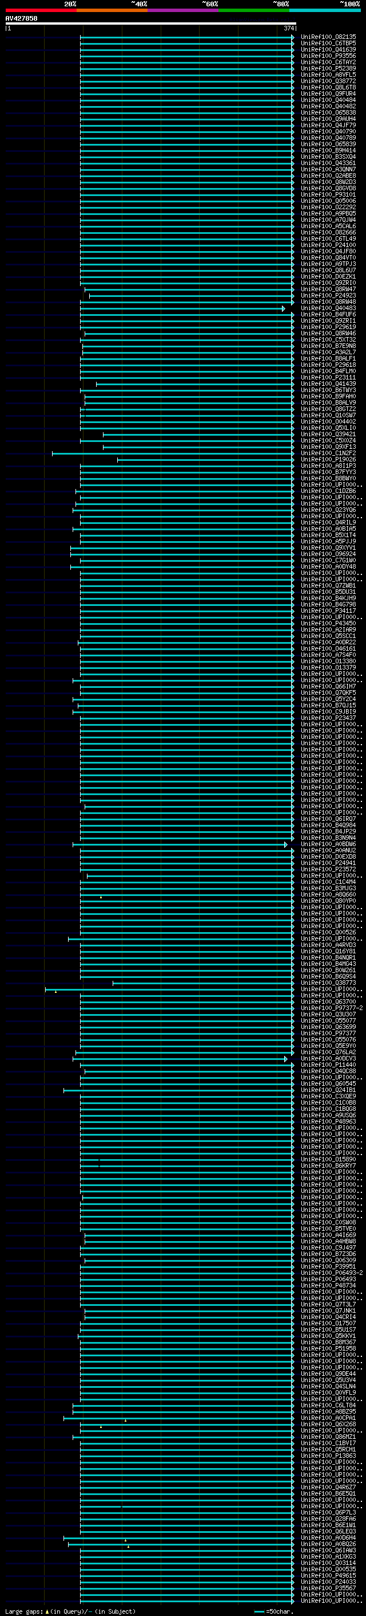366x1616 pixels.
Task: Select label UniRef100_C1N2F2
Action: [x=328, y=453]
